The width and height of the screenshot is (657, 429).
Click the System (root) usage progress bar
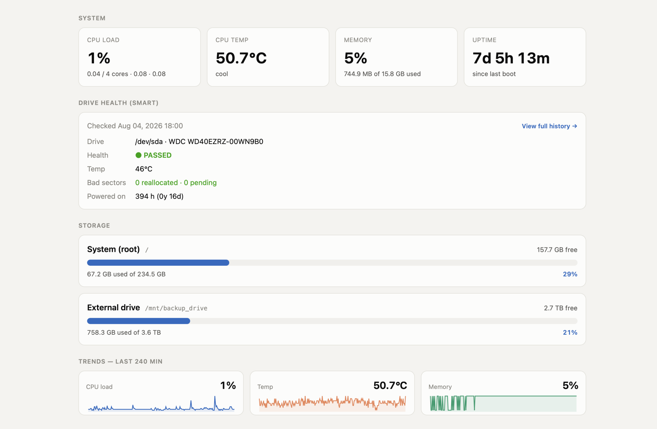[x=332, y=262]
